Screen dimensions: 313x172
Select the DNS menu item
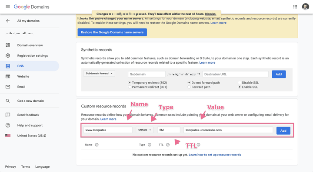pos(30,66)
